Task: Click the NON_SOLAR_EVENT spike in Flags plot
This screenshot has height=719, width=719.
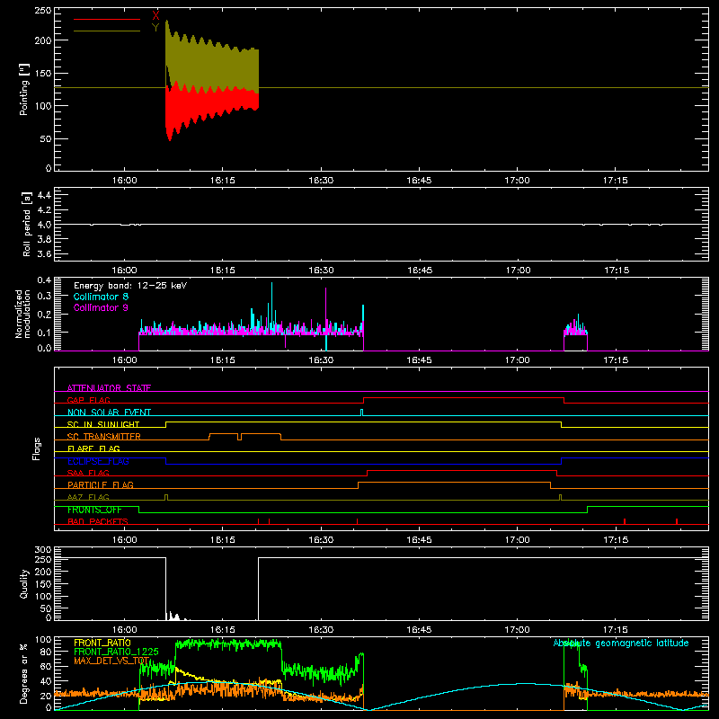Action: tap(362, 413)
